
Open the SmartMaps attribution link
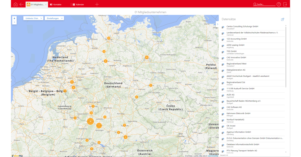(189, 156)
